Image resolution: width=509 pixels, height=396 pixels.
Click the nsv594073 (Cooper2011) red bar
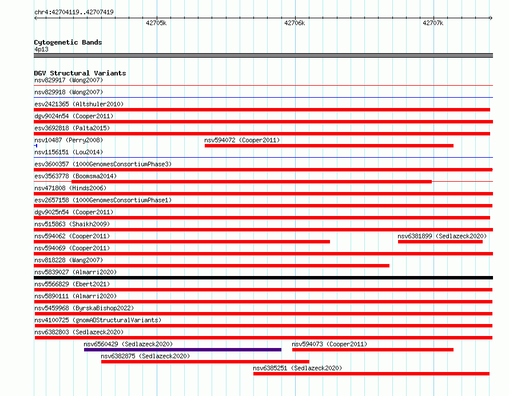[373, 350]
